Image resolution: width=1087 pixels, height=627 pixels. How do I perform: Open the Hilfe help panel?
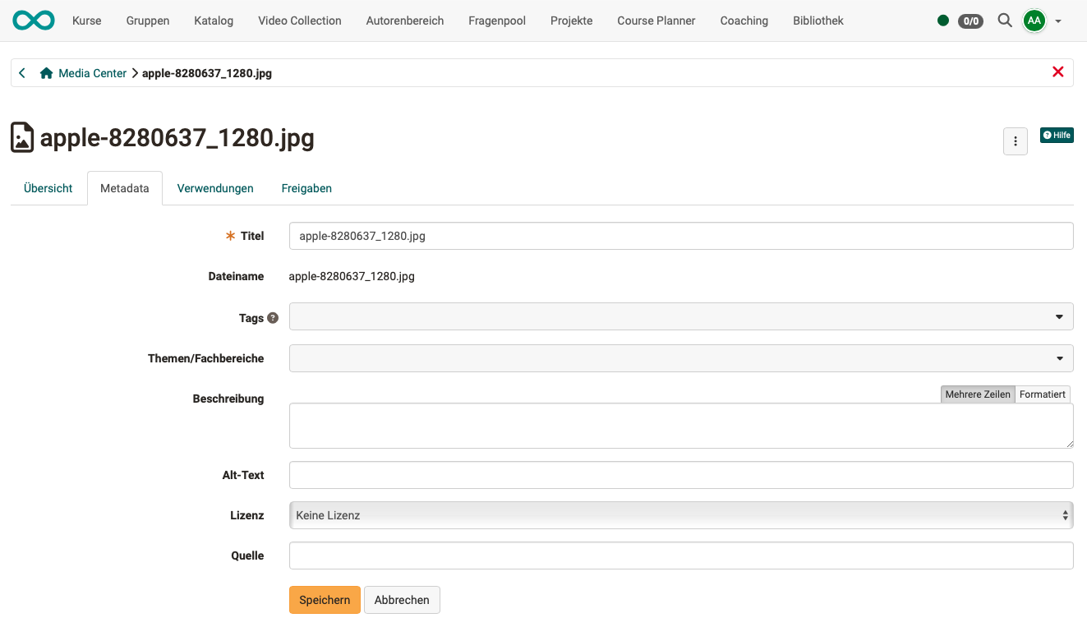1057,135
